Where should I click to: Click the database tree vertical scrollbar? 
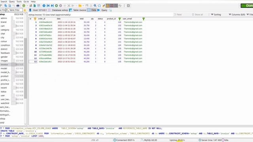click(25, 68)
